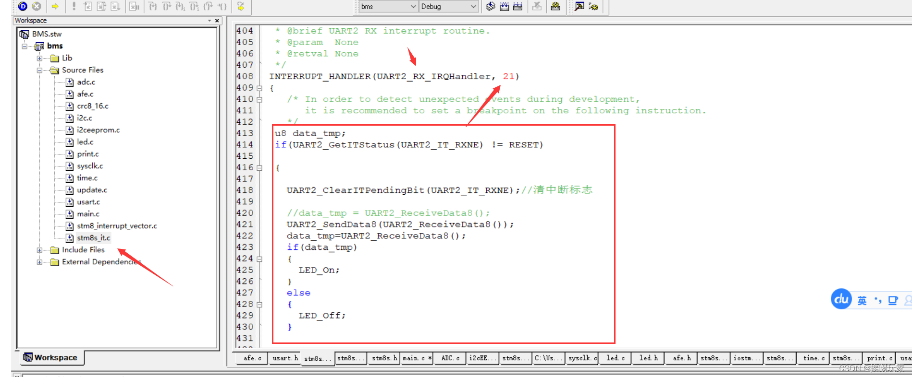Select usart.c in the workspace tree
The height and width of the screenshot is (377, 912).
click(88, 202)
